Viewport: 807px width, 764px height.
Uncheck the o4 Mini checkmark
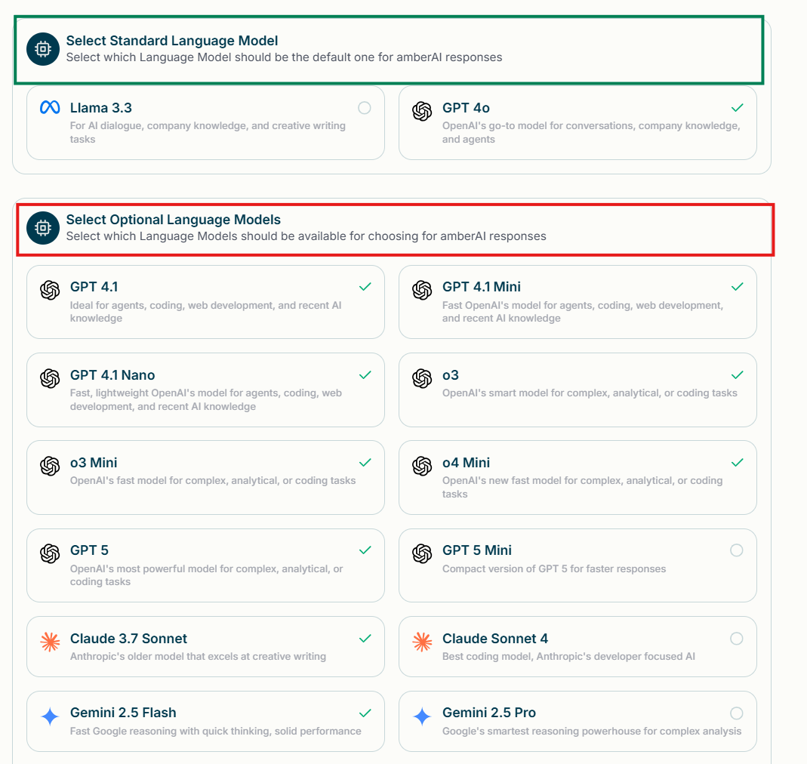pyautogui.click(x=737, y=462)
